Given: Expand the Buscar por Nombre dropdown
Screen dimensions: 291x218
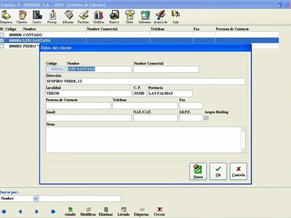Looking at the screenshot, I should pyautogui.click(x=35, y=199).
